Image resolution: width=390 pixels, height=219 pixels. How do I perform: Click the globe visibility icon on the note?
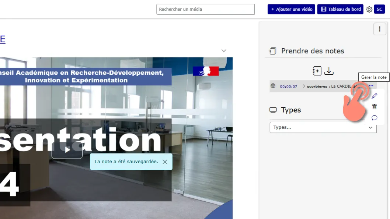[x=273, y=86]
